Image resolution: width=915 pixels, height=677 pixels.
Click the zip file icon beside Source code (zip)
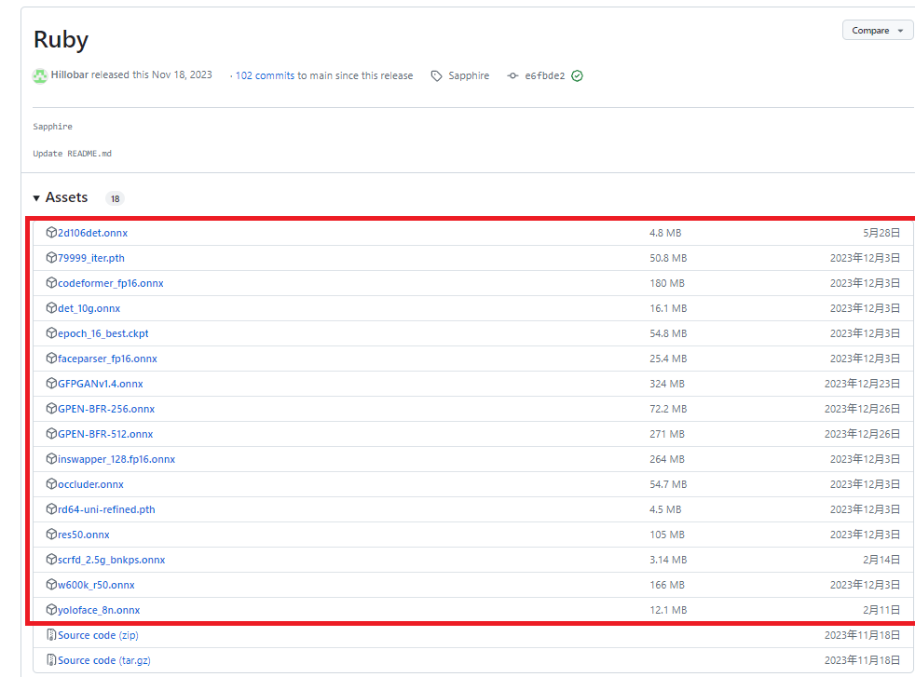click(51, 634)
